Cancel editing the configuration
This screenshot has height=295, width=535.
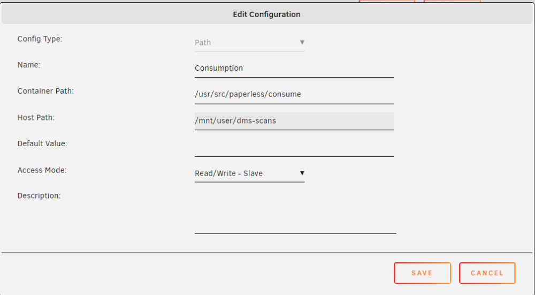[487, 273]
